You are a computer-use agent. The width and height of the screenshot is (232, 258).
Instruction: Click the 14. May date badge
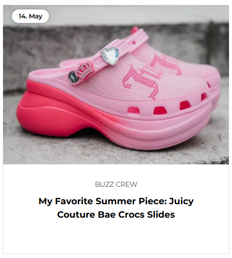tap(30, 16)
